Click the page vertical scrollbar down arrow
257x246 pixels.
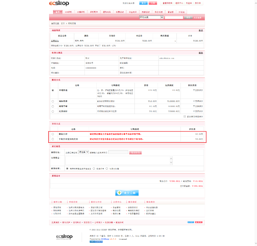click(256, 243)
